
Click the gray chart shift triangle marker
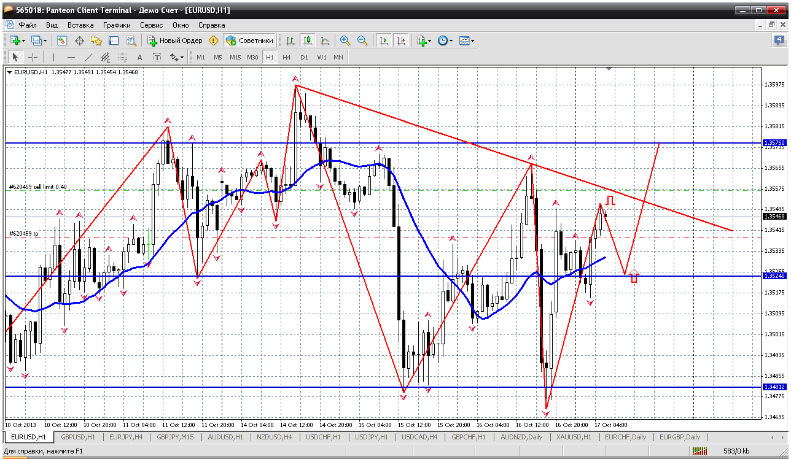pyautogui.click(x=609, y=69)
